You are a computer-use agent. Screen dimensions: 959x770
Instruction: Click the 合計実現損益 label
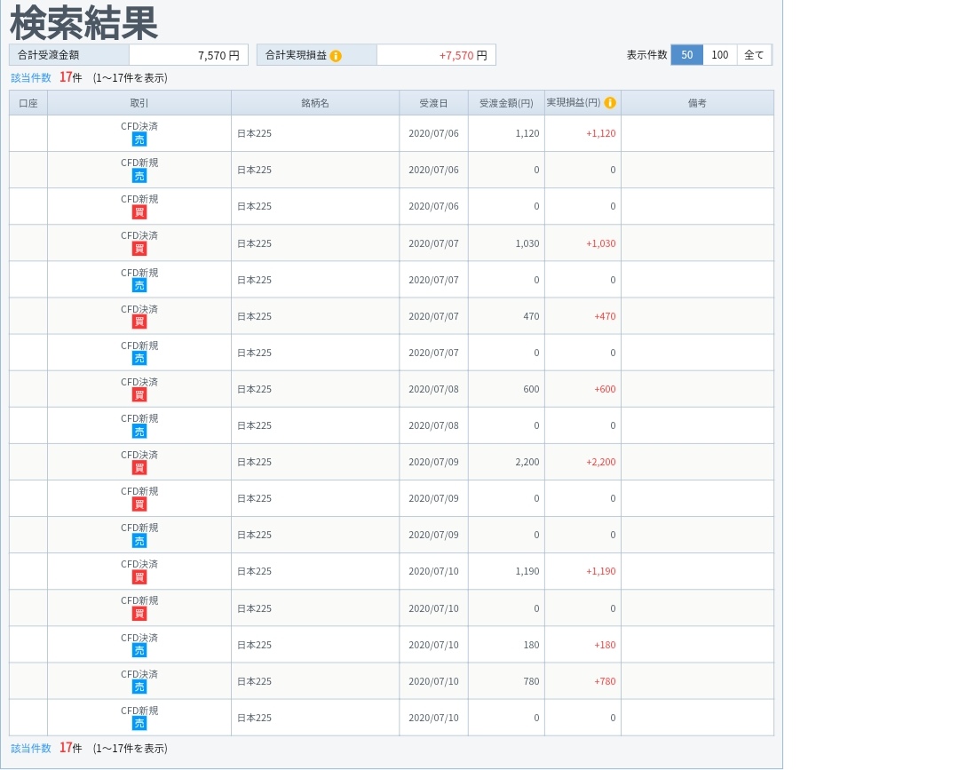coord(296,55)
